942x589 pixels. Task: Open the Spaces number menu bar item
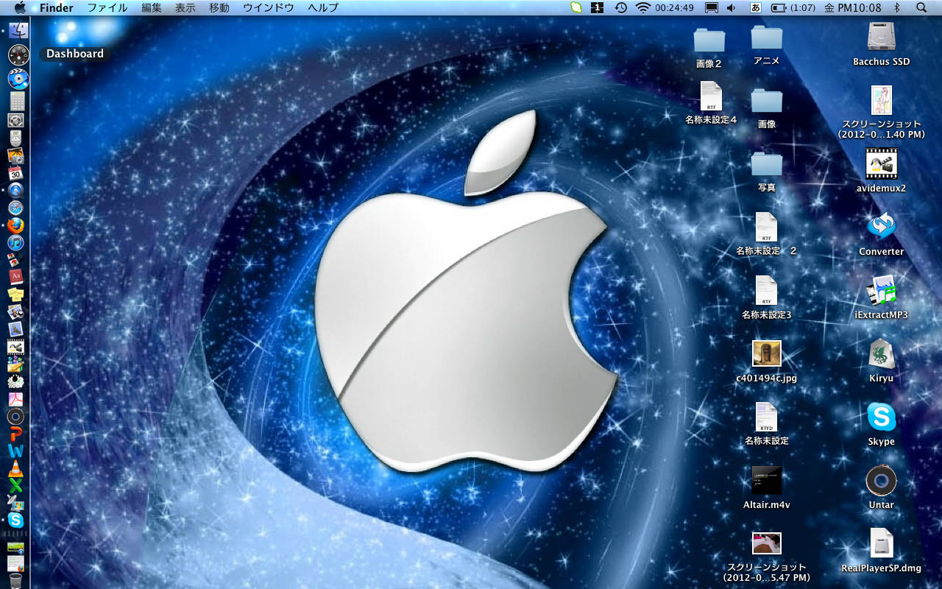point(598,7)
